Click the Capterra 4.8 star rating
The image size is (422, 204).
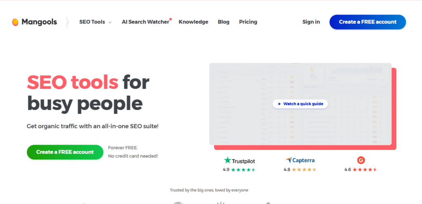(304, 169)
